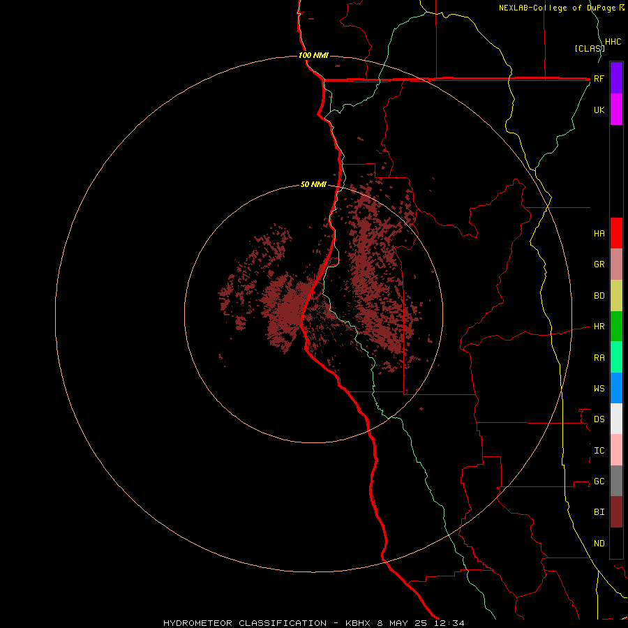Select the GR pink legend swatch
628x628 pixels.
(616, 264)
